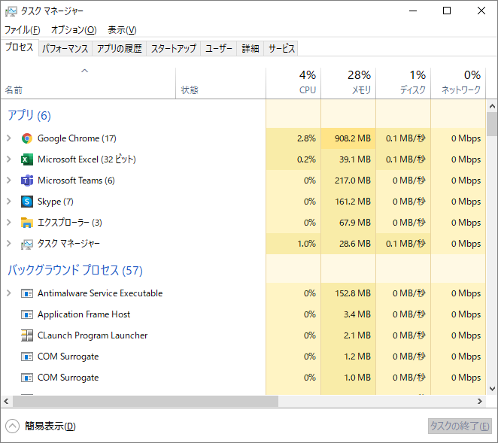Viewport: 498px width, 443px height.
Task: Expand Antimalware Service Executable row
Action: pos(9,293)
